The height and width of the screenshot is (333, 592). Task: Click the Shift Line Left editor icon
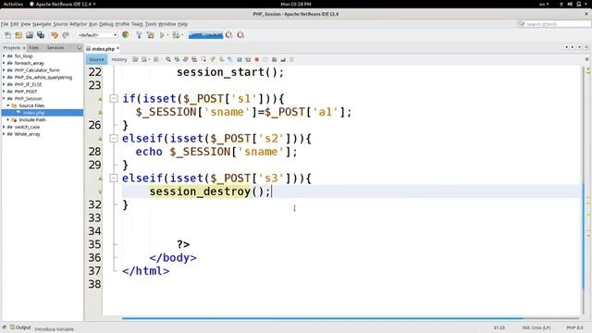239,59
